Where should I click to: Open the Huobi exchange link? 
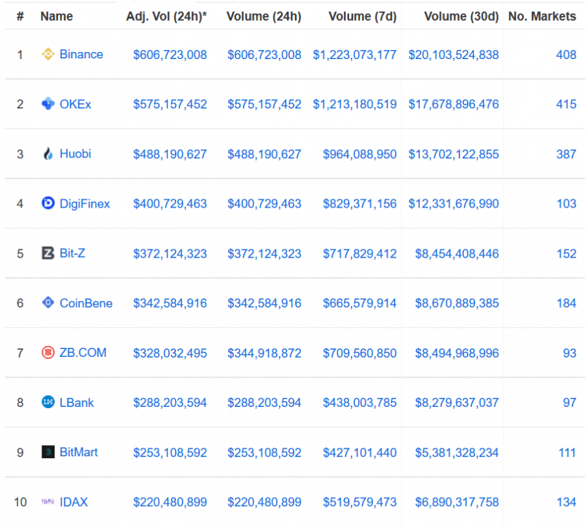75,154
